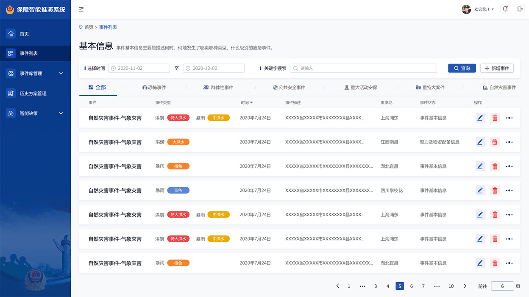This screenshot has height=297, width=529.
Task: Go to the next page with the right arrow
Action: click(x=465, y=286)
